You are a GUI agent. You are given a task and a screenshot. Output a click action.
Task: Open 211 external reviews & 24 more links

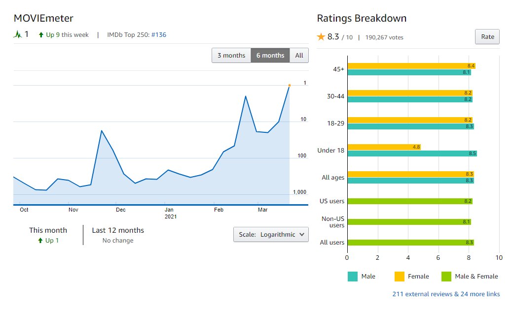[446, 294]
